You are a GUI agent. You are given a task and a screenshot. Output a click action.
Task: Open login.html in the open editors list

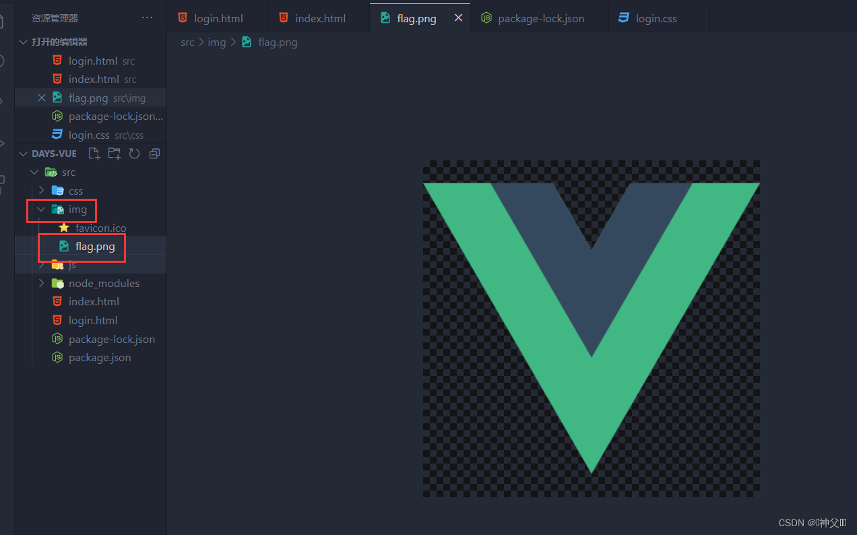tap(90, 61)
